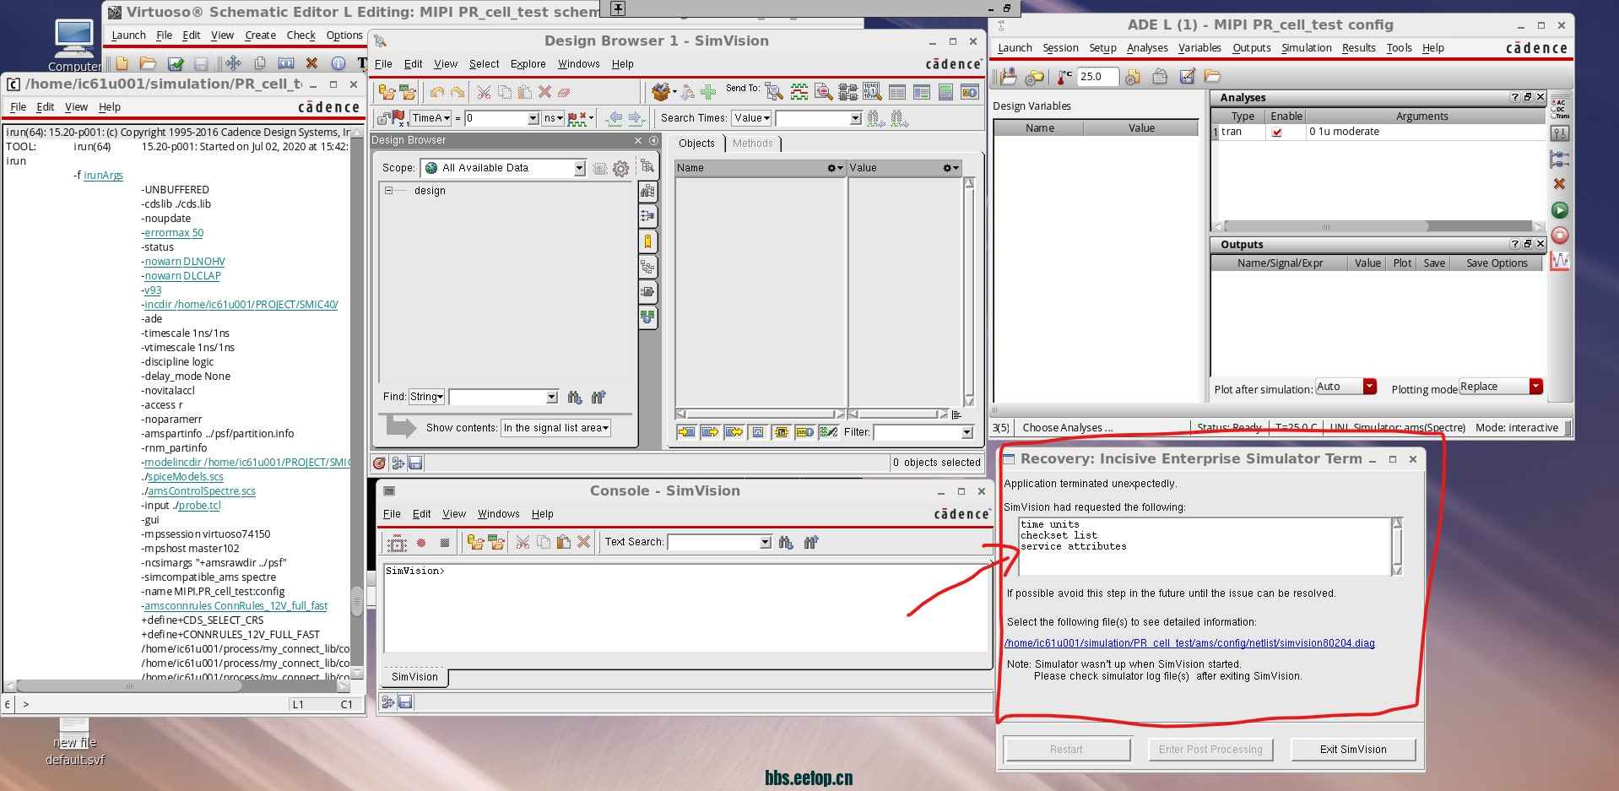This screenshot has height=791, width=1619.
Task: Click Enter Post Processing button
Action: tap(1210, 750)
